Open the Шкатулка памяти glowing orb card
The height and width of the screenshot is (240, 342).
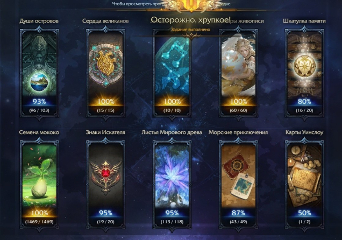click(304, 73)
